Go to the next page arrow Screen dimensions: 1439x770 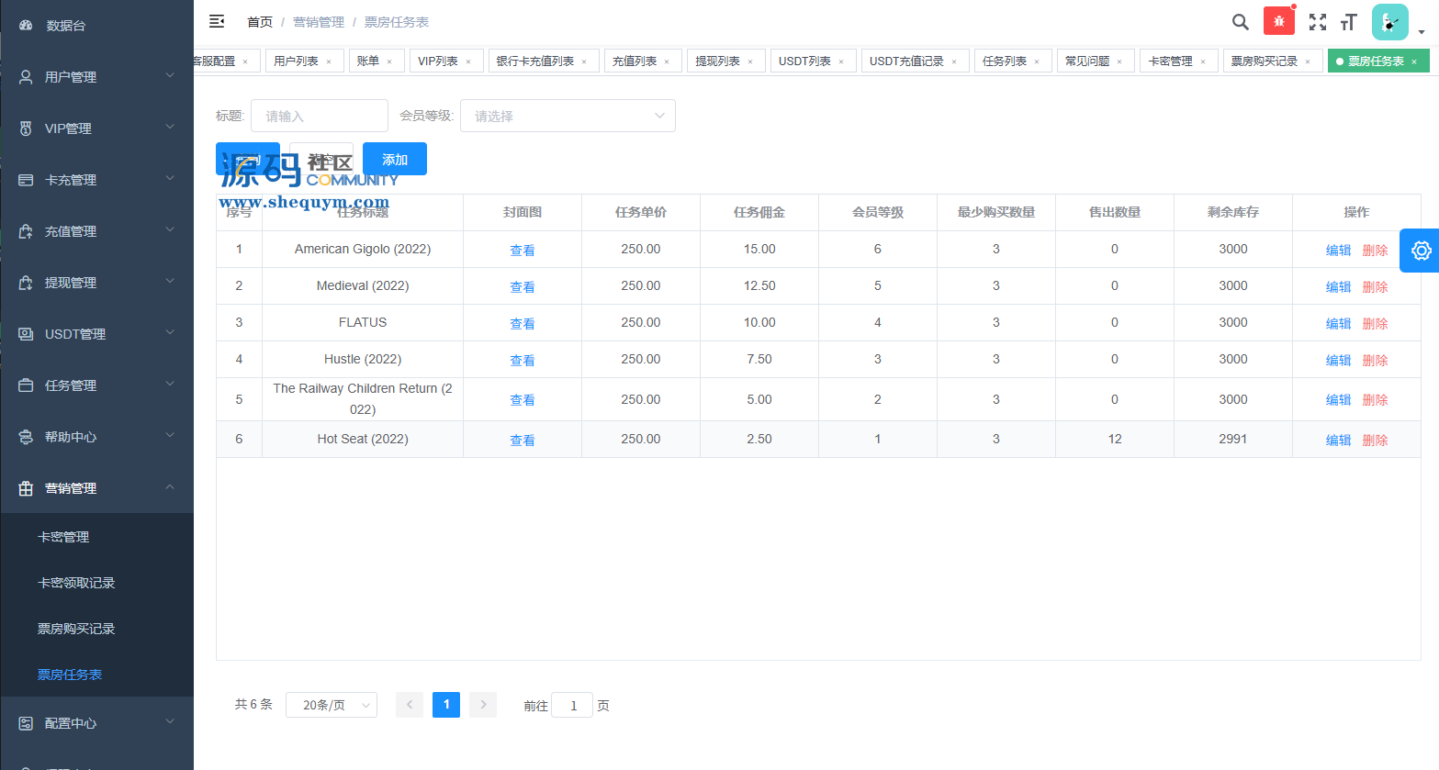tap(483, 705)
